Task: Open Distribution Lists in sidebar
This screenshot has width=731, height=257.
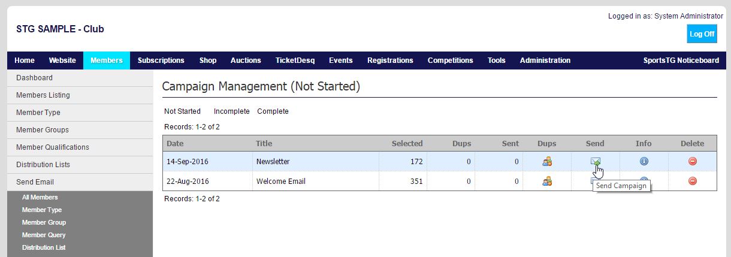Action: pos(80,165)
